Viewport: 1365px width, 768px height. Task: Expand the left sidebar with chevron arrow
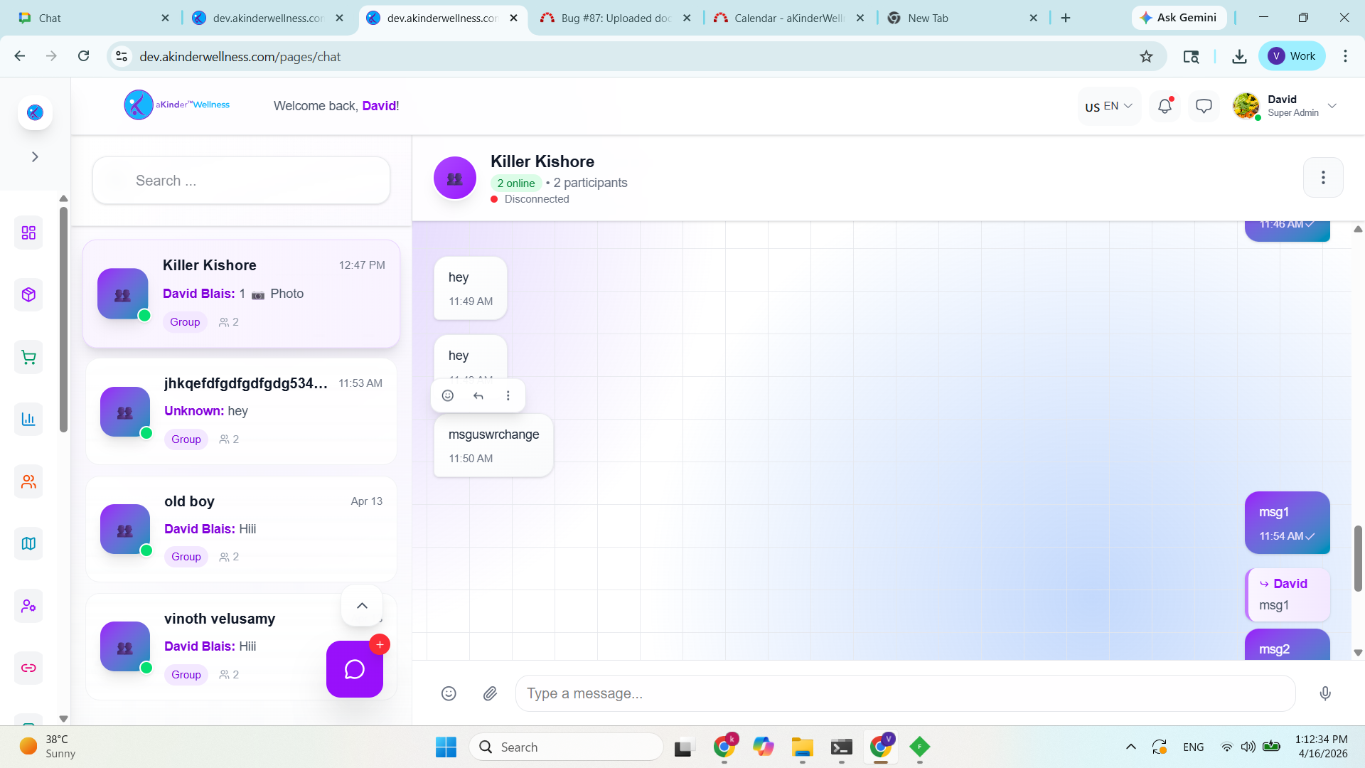click(x=35, y=157)
